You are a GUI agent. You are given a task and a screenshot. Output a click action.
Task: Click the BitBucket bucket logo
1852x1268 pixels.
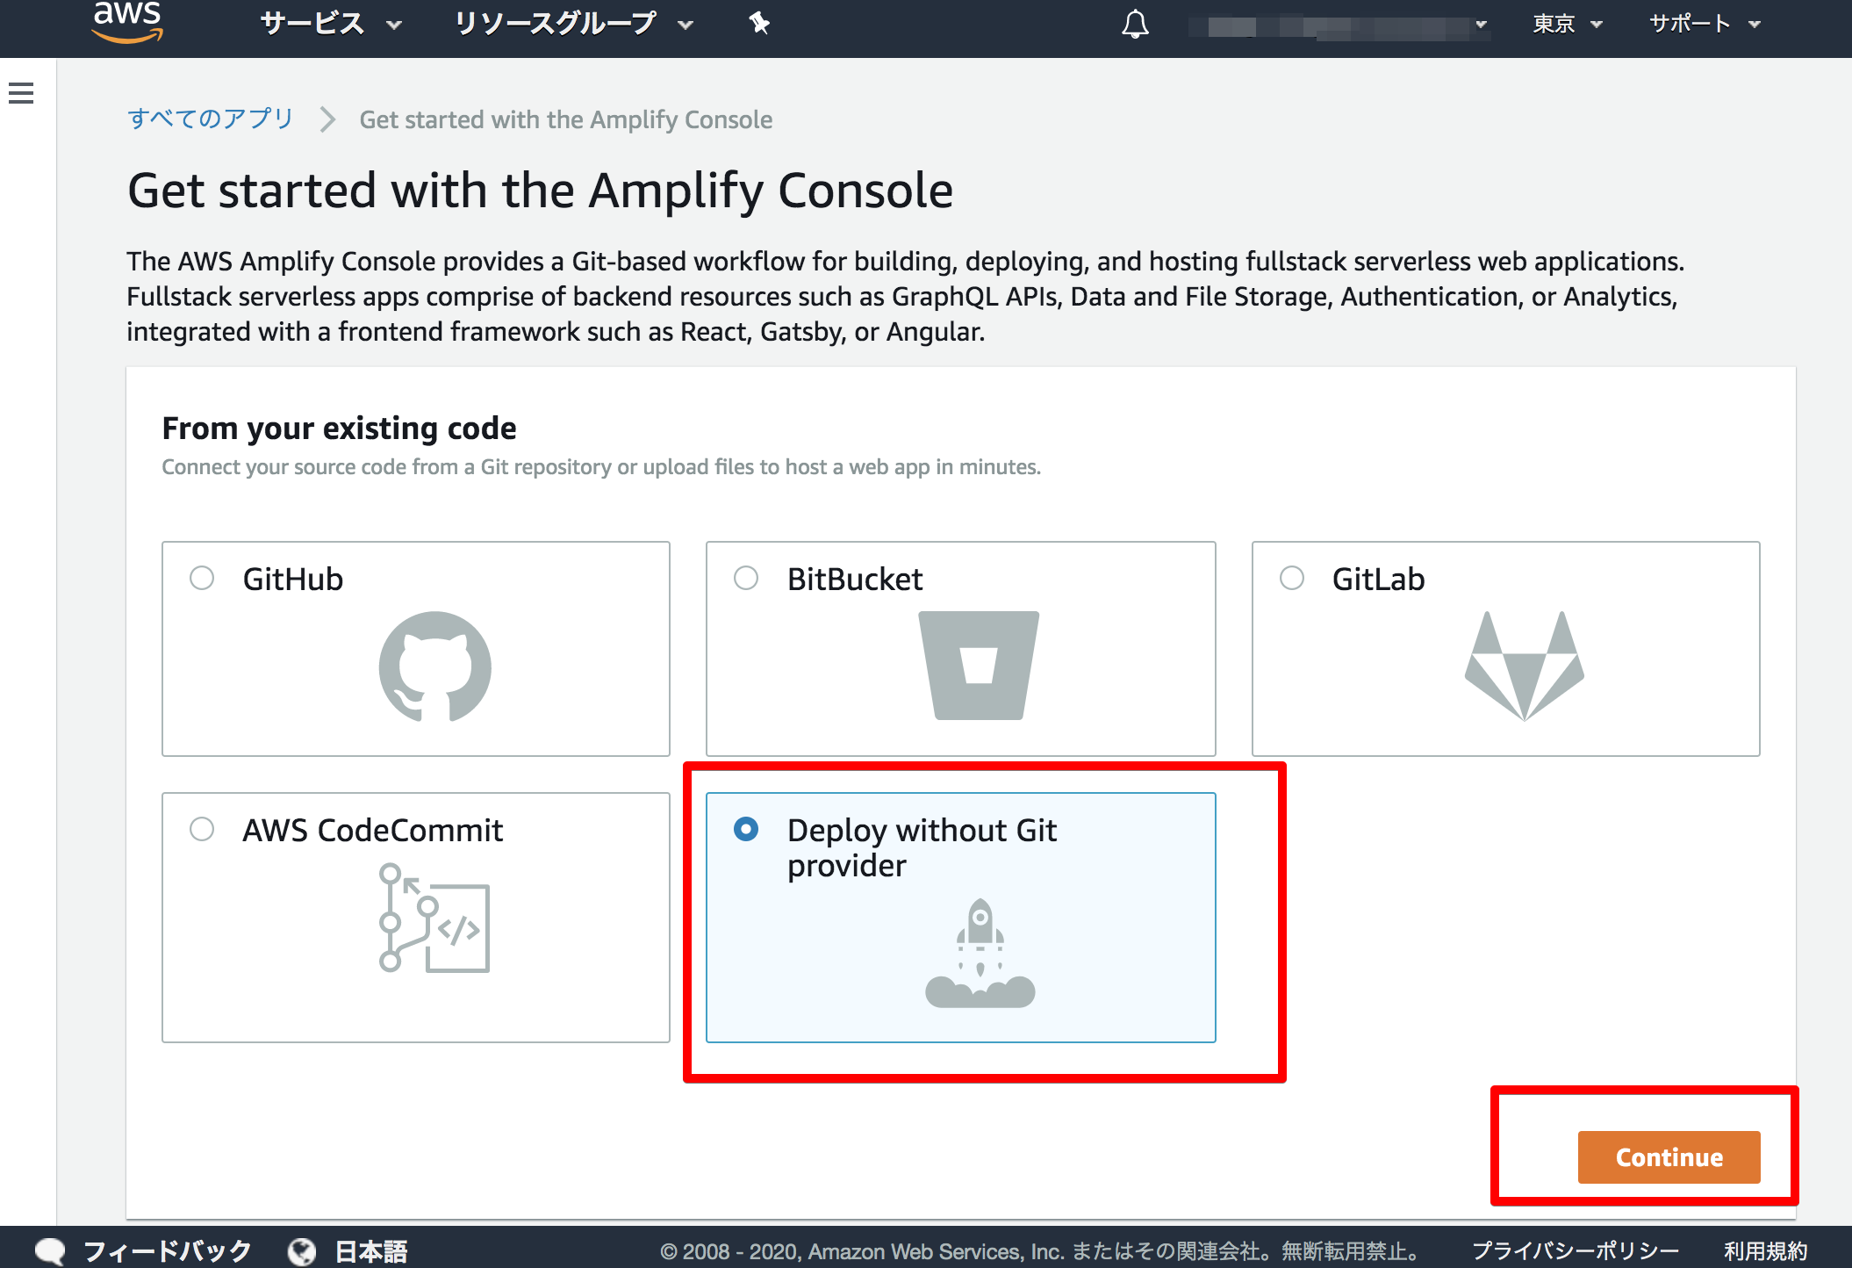(979, 666)
